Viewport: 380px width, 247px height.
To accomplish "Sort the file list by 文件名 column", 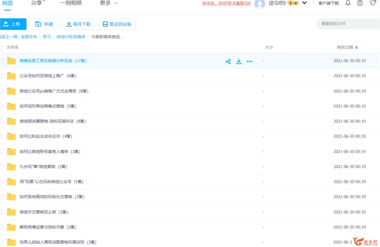I will click(13, 47).
